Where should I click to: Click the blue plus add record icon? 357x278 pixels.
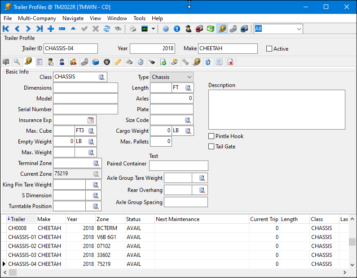51,29
